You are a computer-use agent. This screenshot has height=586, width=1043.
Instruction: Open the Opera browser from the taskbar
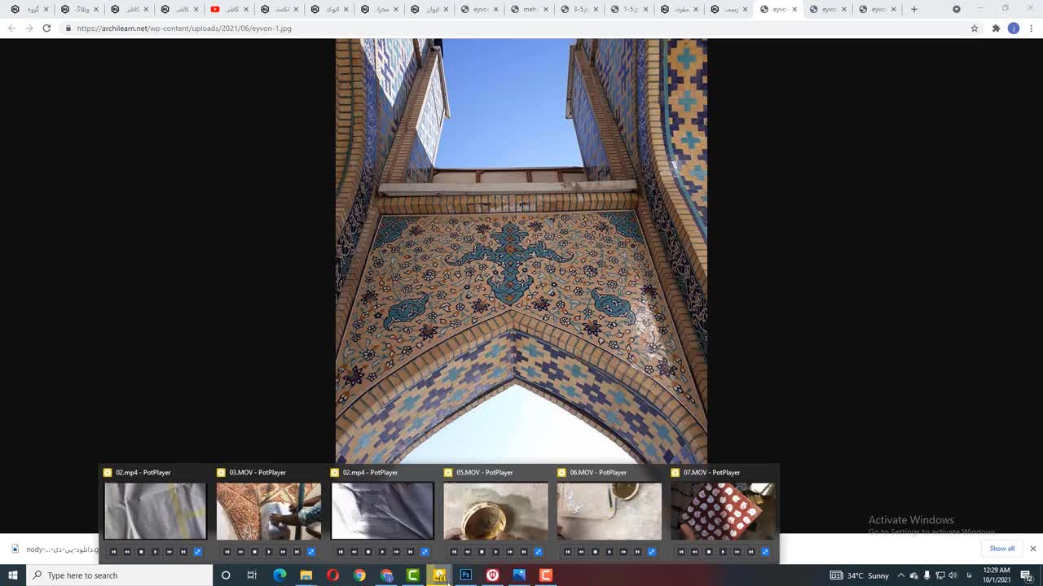pyautogui.click(x=332, y=575)
